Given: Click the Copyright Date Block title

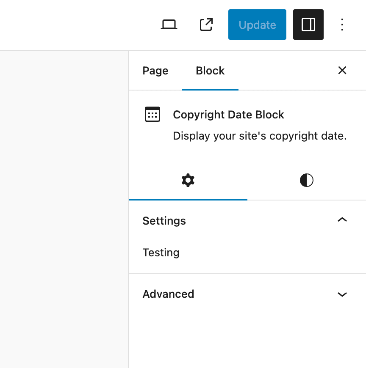Looking at the screenshot, I should 228,114.
